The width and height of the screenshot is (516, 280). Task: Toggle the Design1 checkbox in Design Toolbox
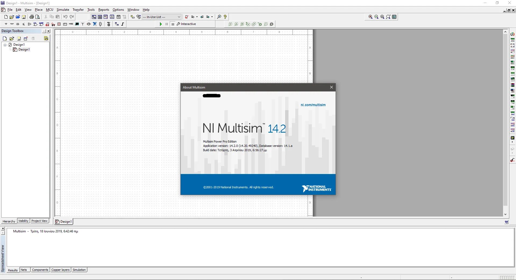pyautogui.click(x=10, y=44)
